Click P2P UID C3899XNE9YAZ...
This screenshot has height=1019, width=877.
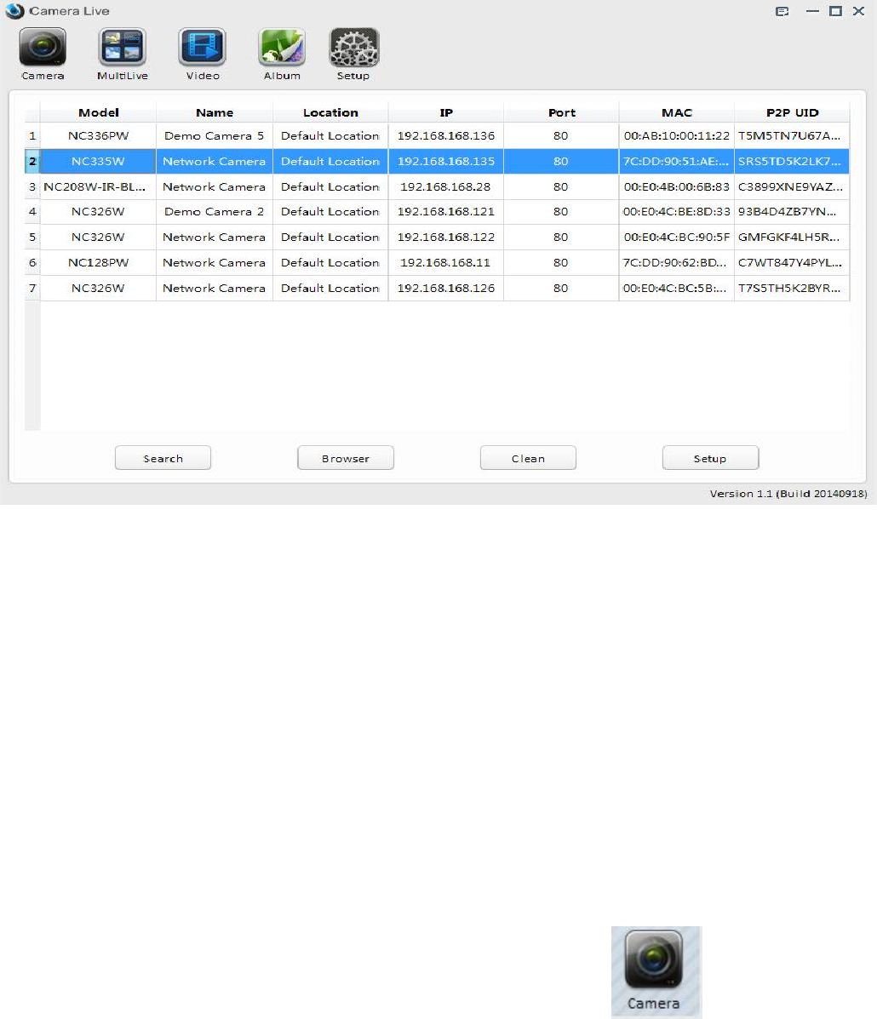click(792, 186)
